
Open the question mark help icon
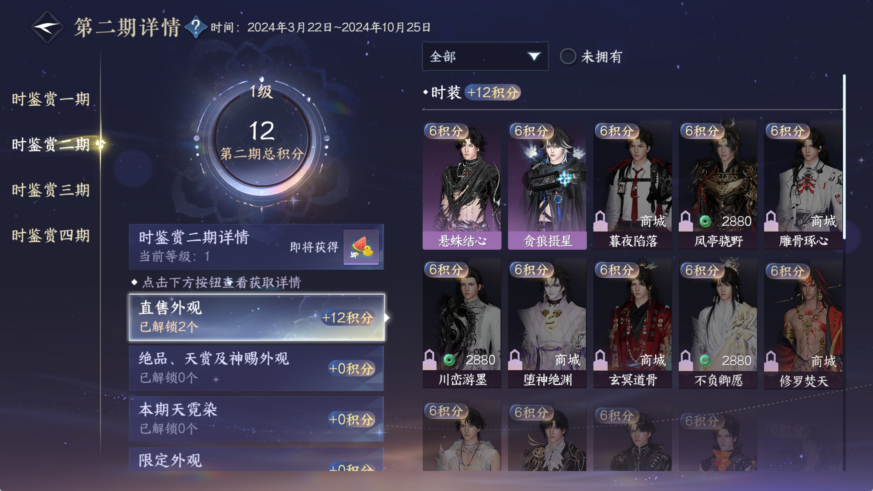coord(196,27)
